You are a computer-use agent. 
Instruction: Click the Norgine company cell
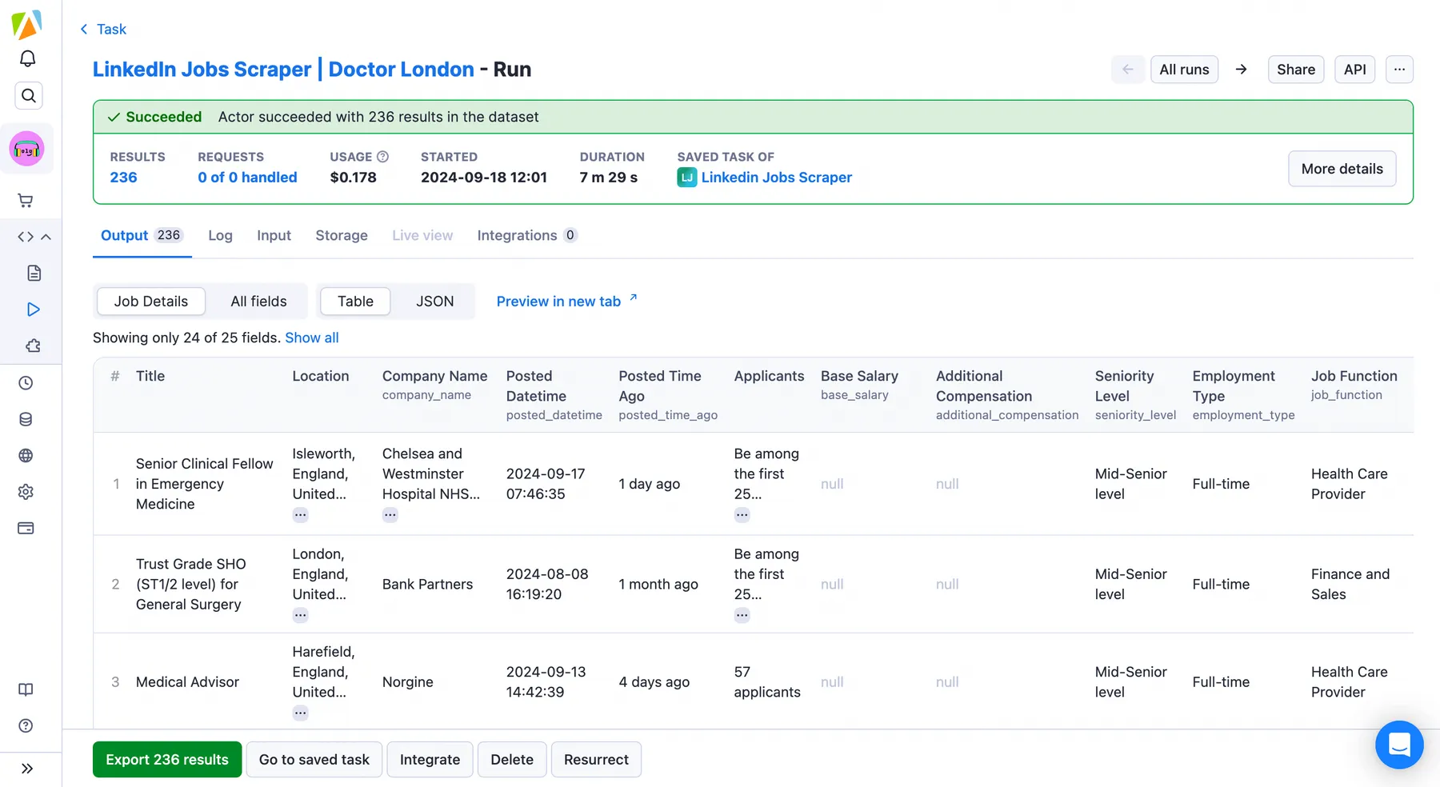[x=407, y=682]
